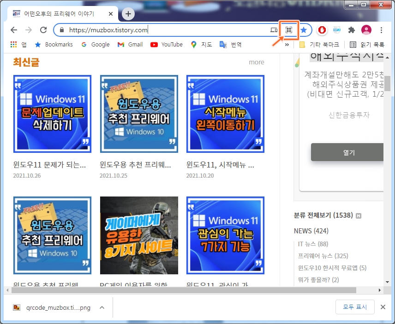Open the 뭐가 좋을까? (2) subcategory
This screenshot has width=395, height=324.
pos(318,280)
